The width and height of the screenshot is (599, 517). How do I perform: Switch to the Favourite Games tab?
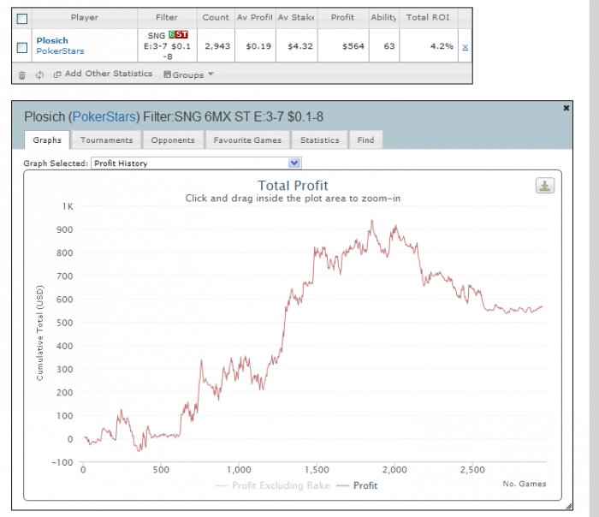click(247, 140)
